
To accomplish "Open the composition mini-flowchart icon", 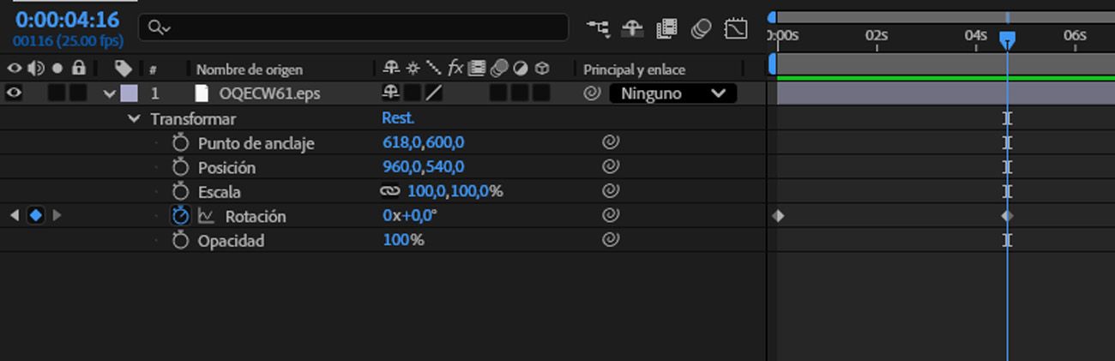I will (598, 28).
